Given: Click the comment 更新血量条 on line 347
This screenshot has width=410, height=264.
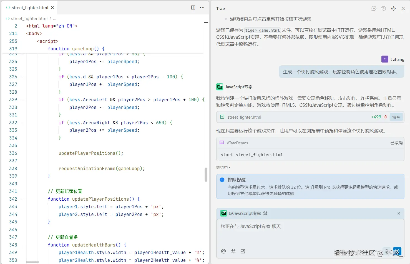Looking at the screenshot, I should pos(63,237).
